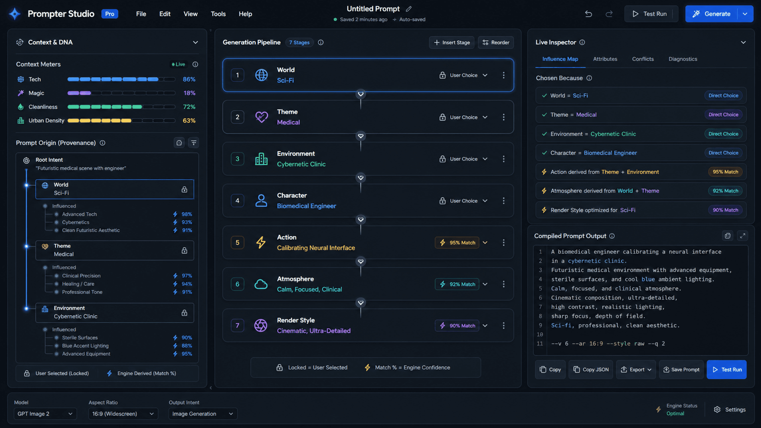Open the more options menu for Environment stage

(503, 159)
